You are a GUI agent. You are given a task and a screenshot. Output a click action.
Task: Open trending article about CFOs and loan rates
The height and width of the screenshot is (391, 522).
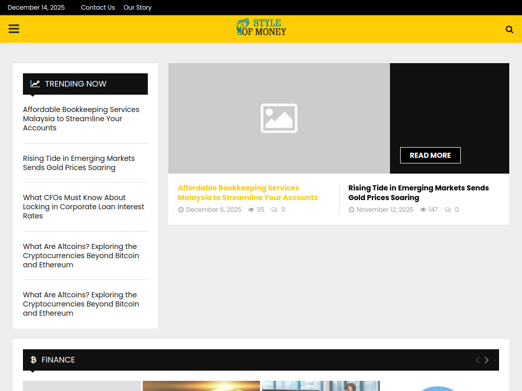83,207
